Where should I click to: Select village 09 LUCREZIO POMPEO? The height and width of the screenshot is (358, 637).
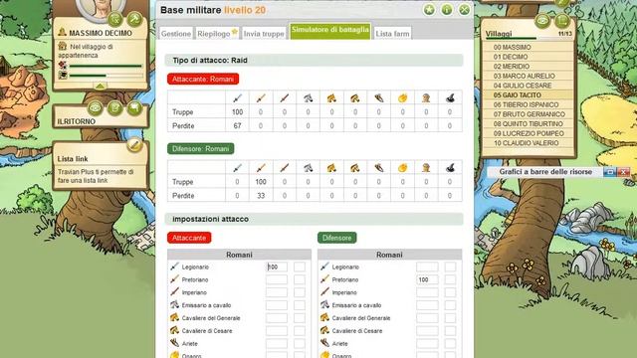[529, 133]
